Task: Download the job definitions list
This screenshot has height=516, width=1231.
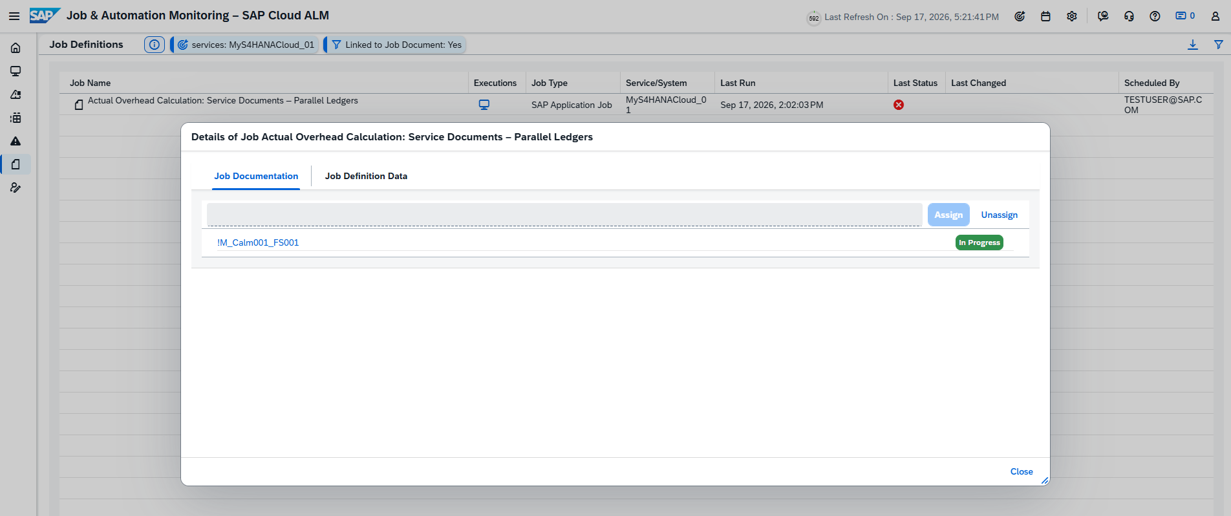Action: click(1193, 45)
